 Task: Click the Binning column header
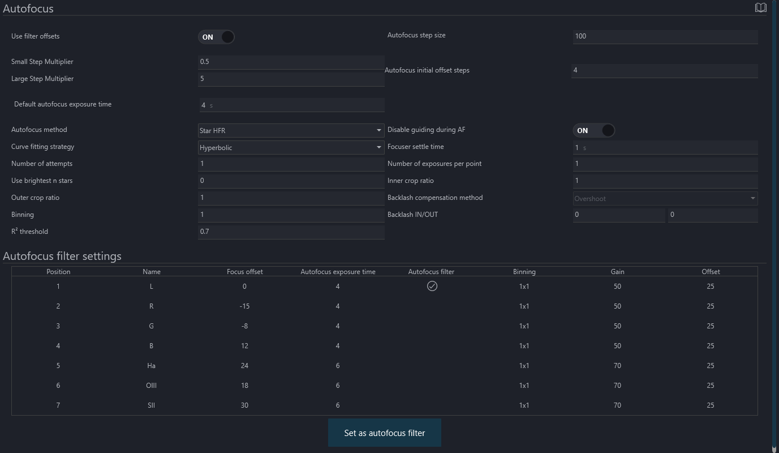point(524,272)
